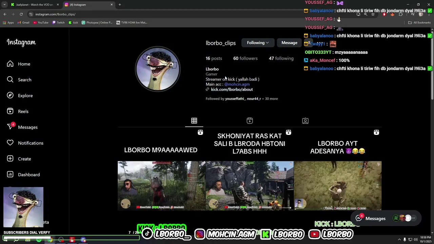Go to Explore page
Screen dimensions: 434x244
(20, 96)
